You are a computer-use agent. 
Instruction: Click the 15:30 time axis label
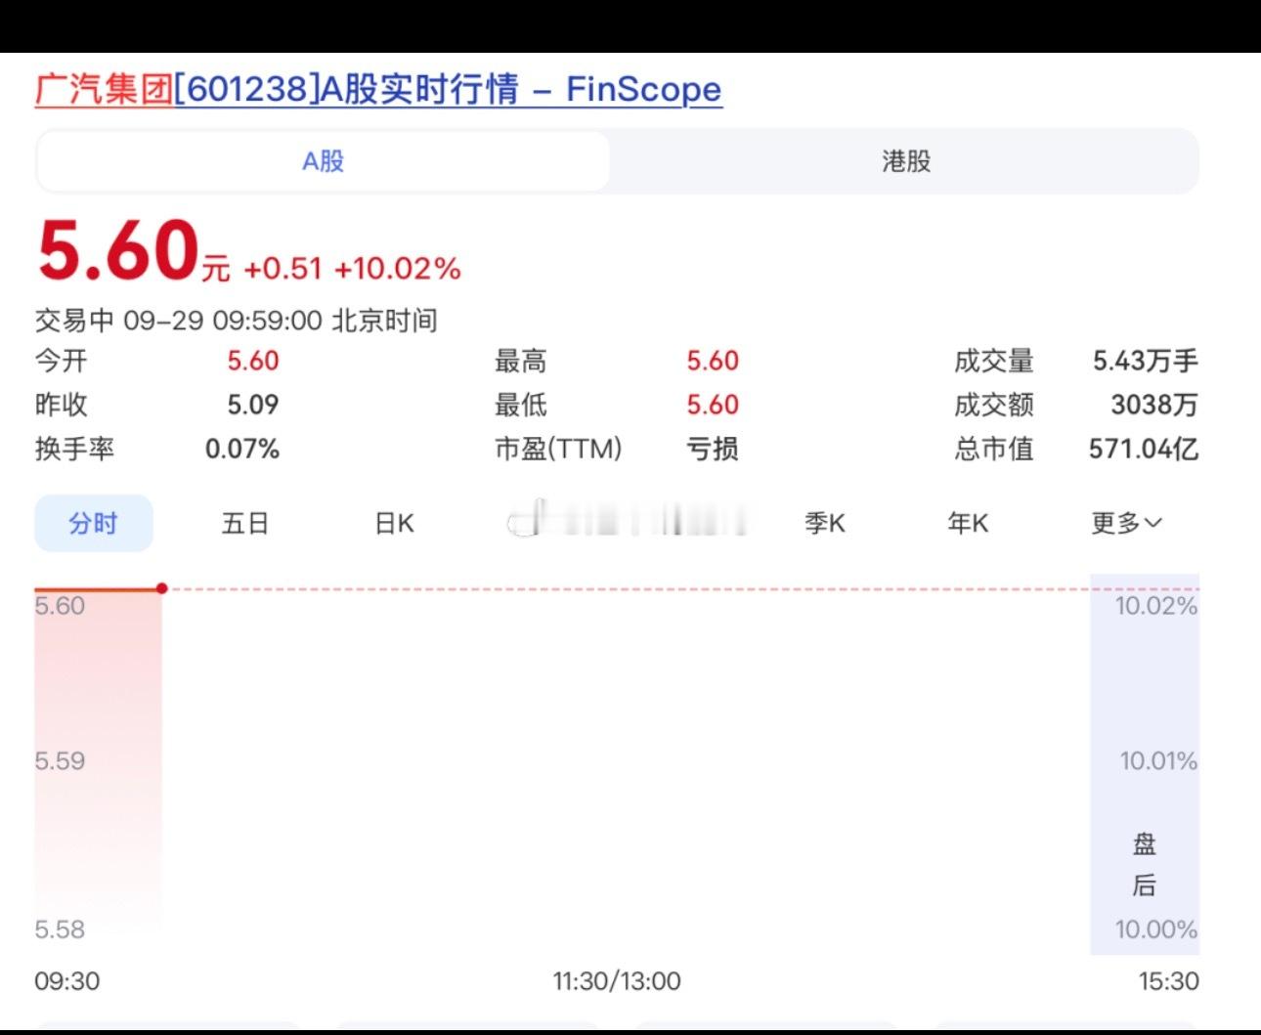1169,980
